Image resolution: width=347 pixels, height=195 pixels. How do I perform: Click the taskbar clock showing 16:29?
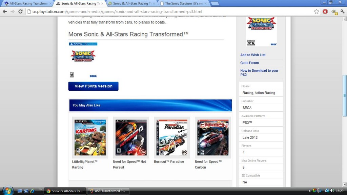tap(340, 191)
